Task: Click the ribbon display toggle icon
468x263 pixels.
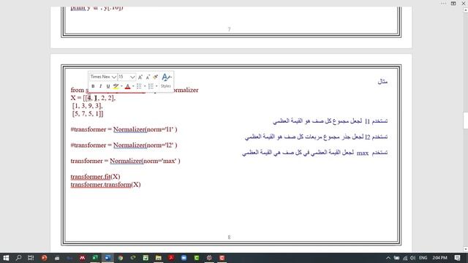Action: (453, 3)
